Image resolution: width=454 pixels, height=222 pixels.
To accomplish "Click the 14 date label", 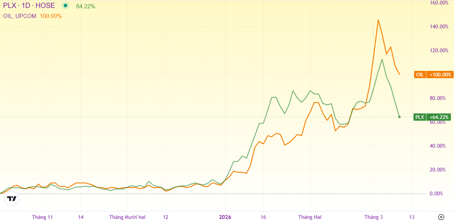I will (81, 217).
